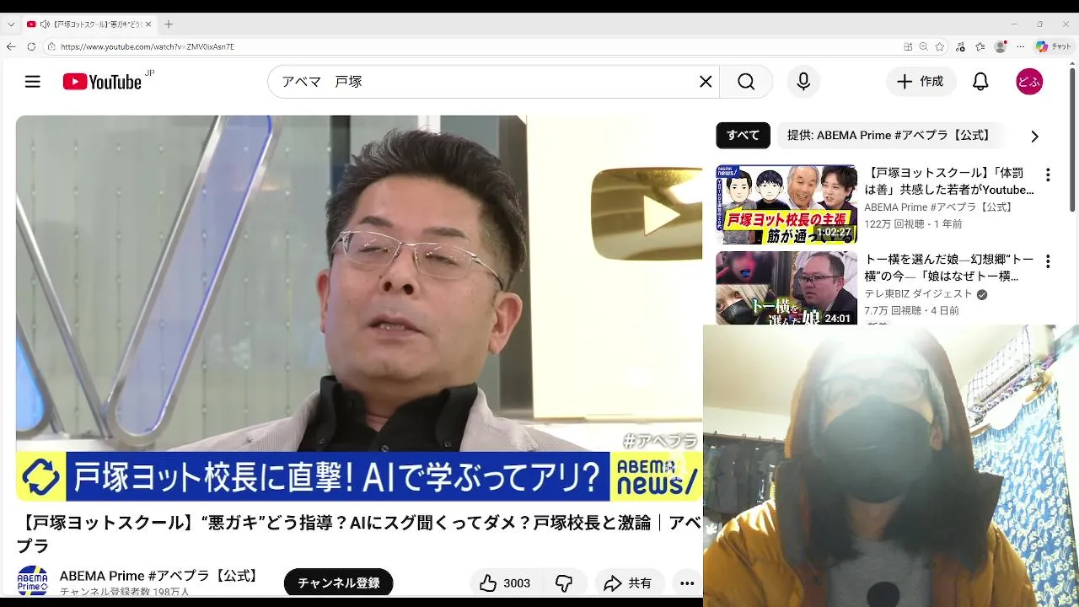
Task: Click the golden play button in video
Action: [647, 214]
